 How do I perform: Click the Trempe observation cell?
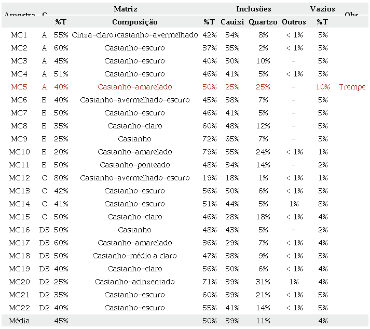point(352,87)
